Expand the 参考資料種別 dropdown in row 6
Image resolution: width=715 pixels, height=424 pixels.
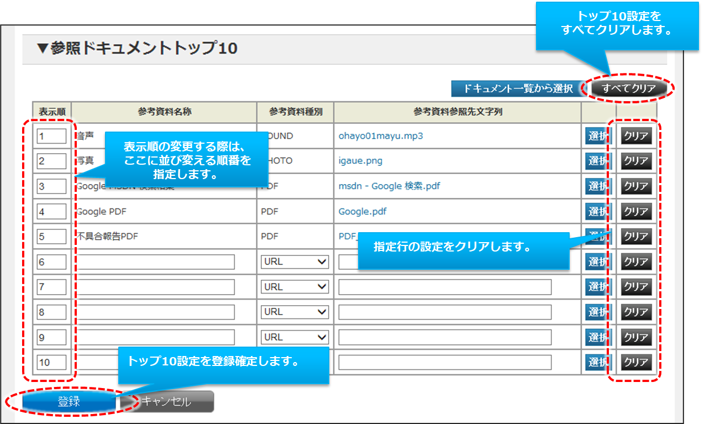(x=295, y=262)
